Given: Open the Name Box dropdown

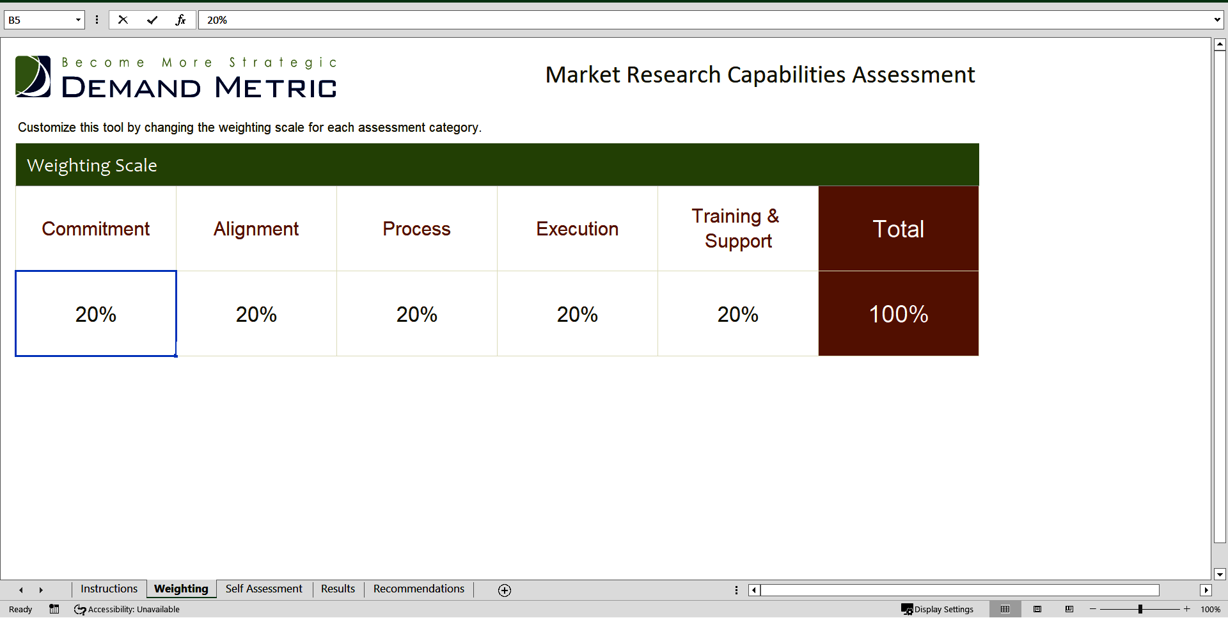Looking at the screenshot, I should point(78,20).
